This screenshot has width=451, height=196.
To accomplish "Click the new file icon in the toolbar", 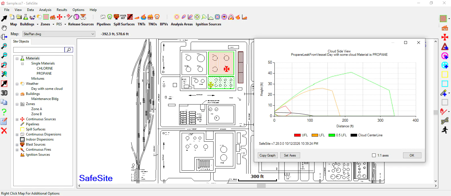I will click(12, 17).
